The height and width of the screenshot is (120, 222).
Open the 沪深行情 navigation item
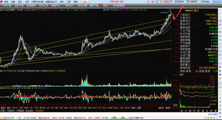[x=7, y=6]
